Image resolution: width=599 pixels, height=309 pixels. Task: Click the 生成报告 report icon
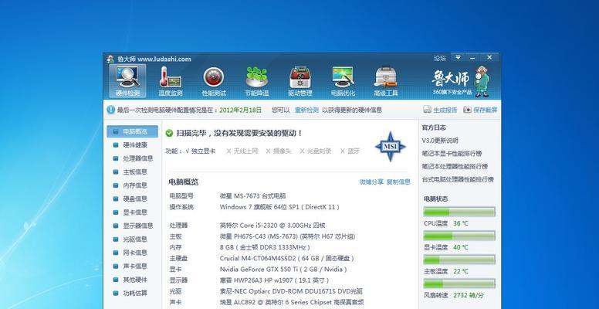(427, 110)
